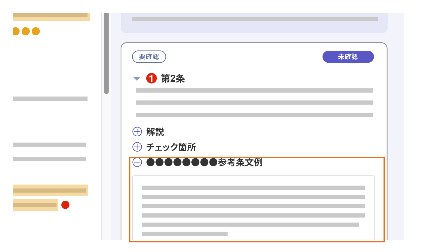Click the red dot marker in left panel

(65, 205)
